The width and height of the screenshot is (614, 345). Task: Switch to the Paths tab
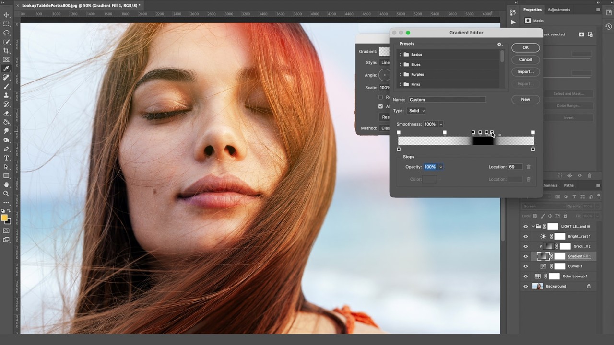point(568,185)
